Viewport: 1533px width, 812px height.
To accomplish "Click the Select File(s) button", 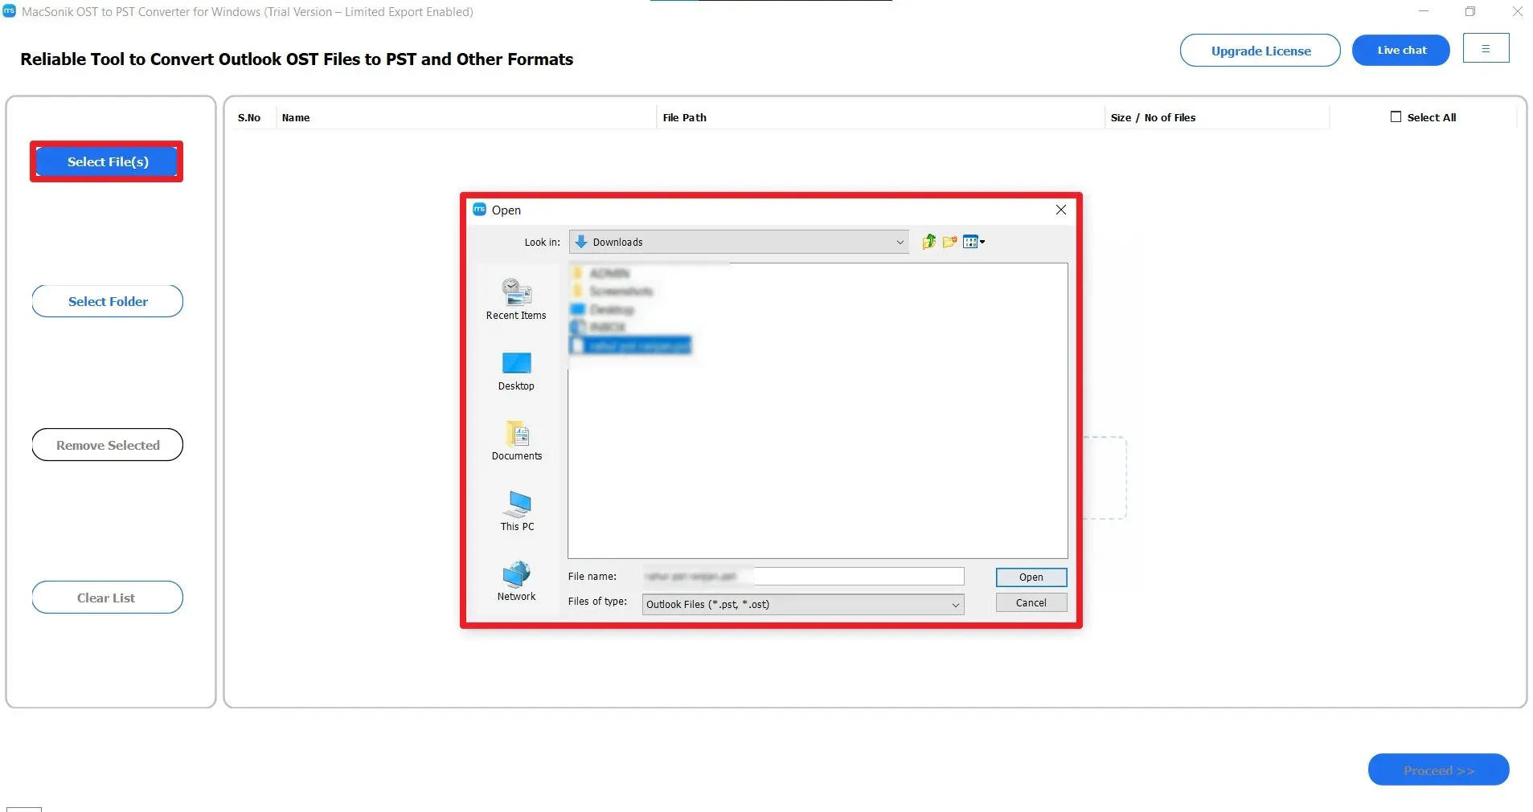I will (x=108, y=161).
